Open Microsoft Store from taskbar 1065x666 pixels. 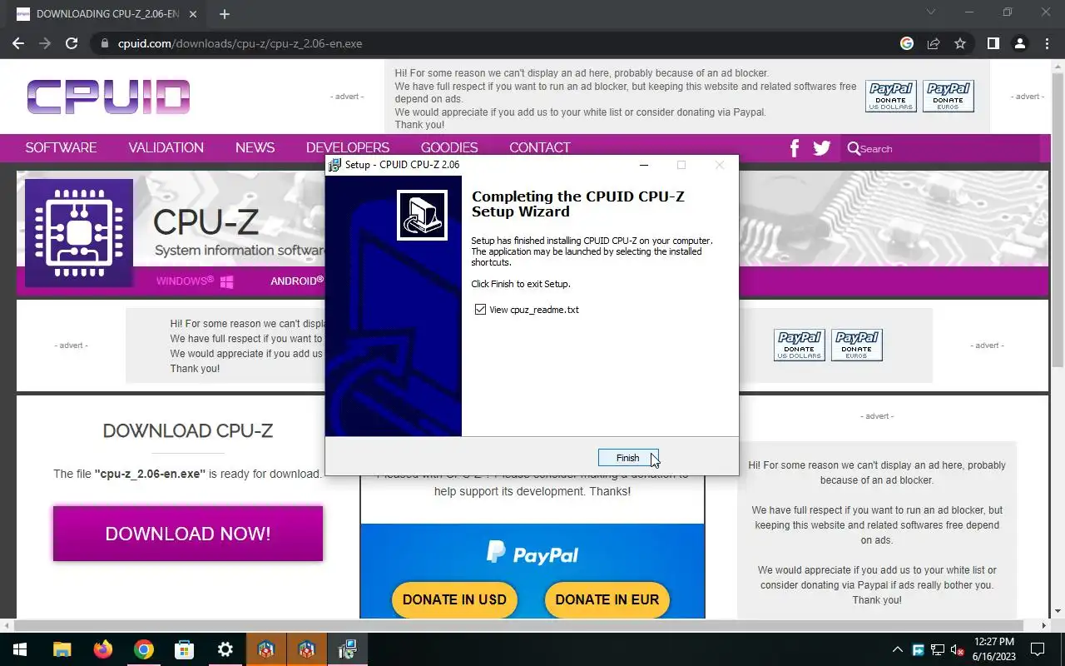(185, 649)
